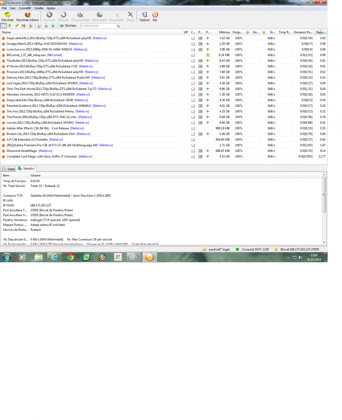Open [filelist.ro] link for Lincoln.2012 row
This screenshot has width=342, height=420.
[82, 123]
